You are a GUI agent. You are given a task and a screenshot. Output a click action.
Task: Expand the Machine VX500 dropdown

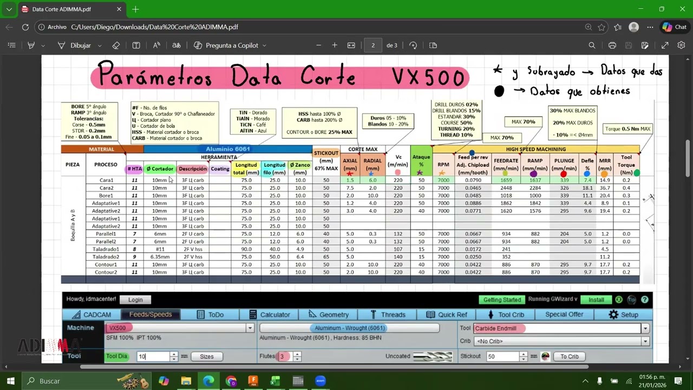pyautogui.click(x=250, y=328)
